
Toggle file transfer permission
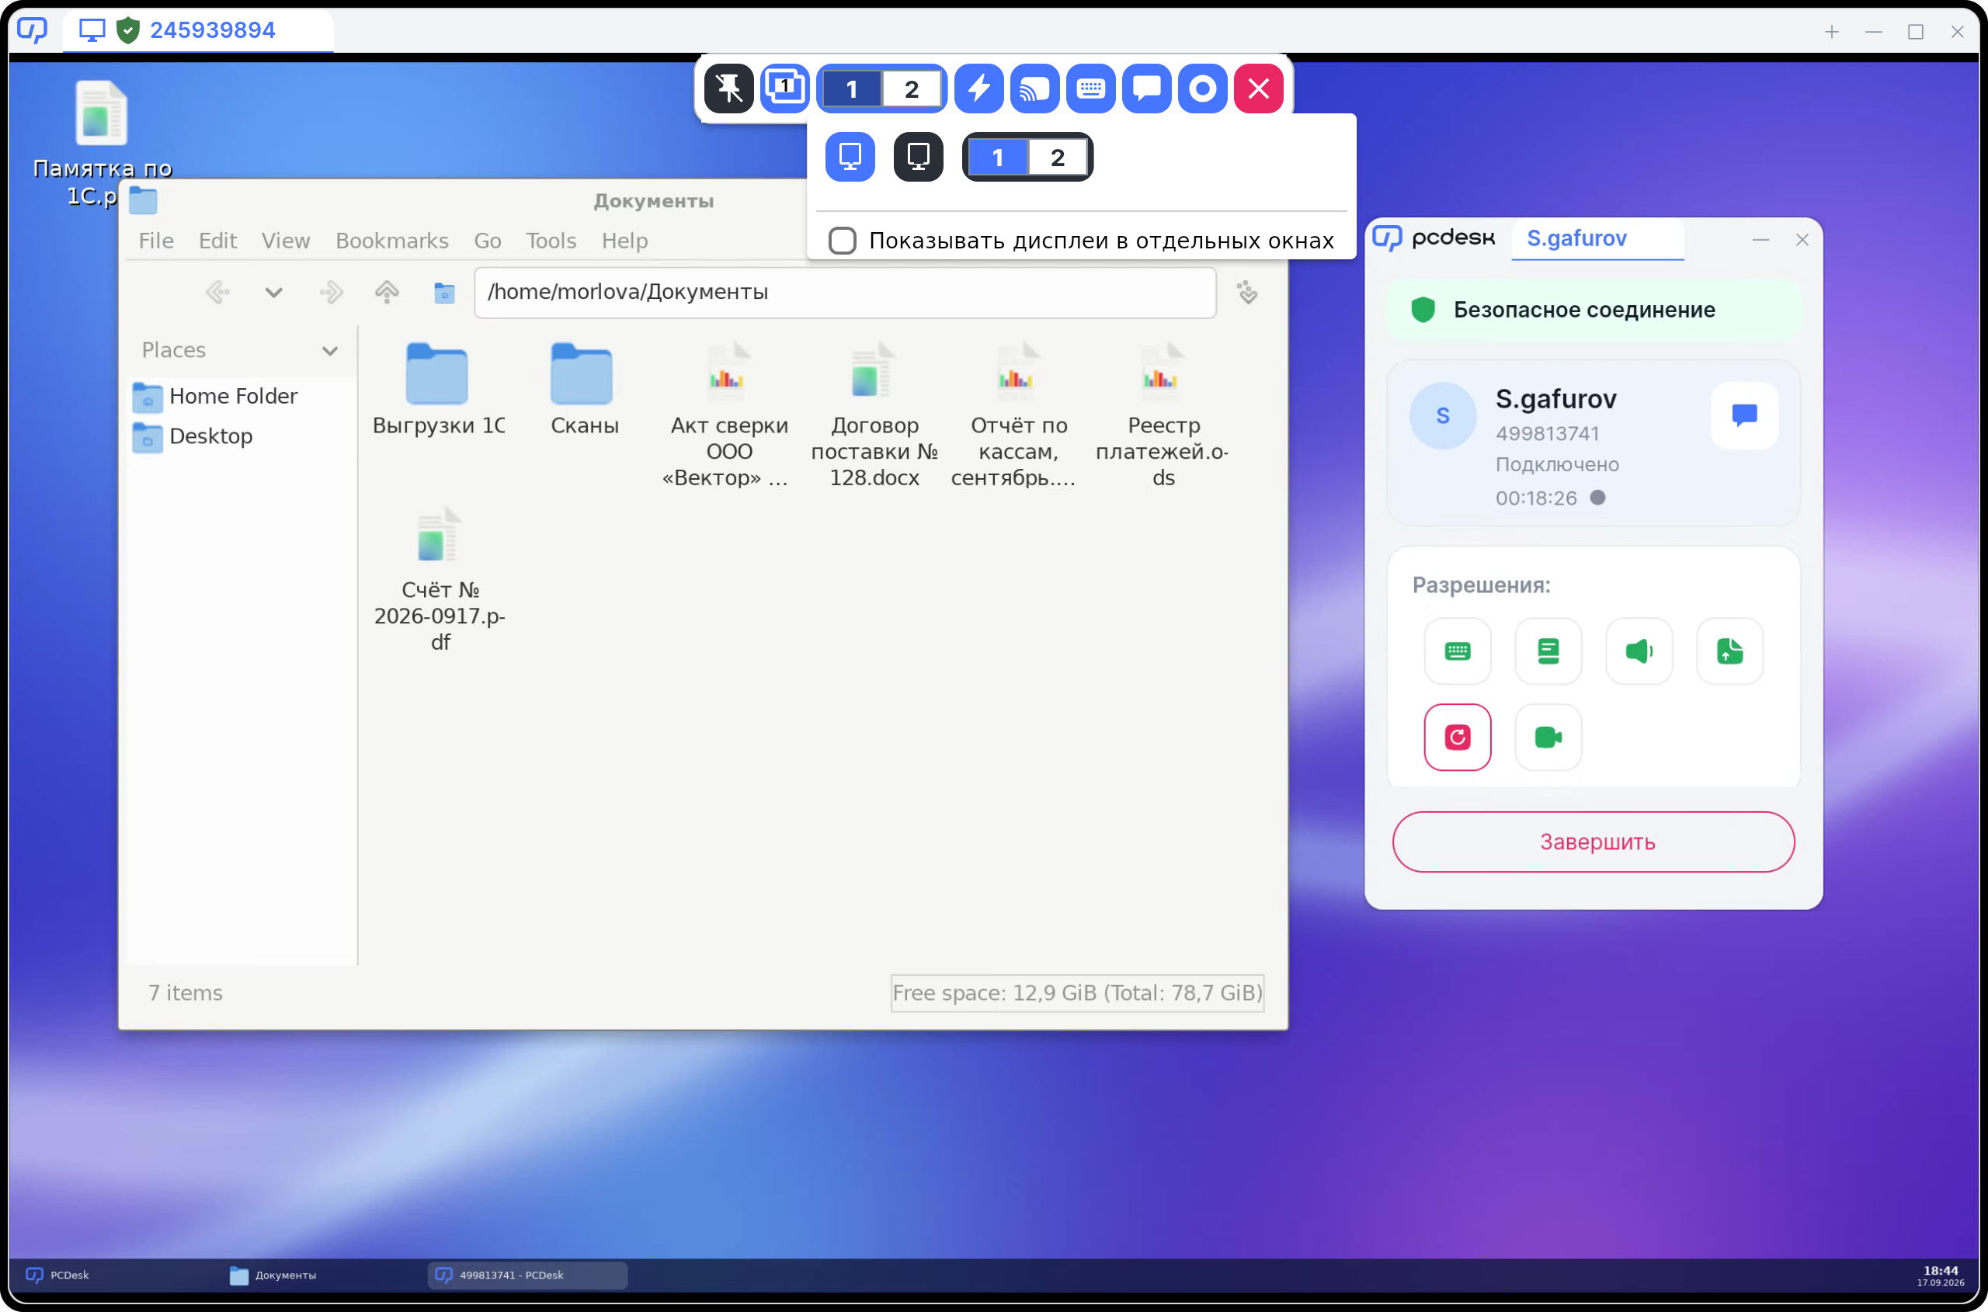(1729, 651)
